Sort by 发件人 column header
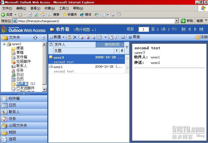The image size is (208, 143). pos(75,45)
